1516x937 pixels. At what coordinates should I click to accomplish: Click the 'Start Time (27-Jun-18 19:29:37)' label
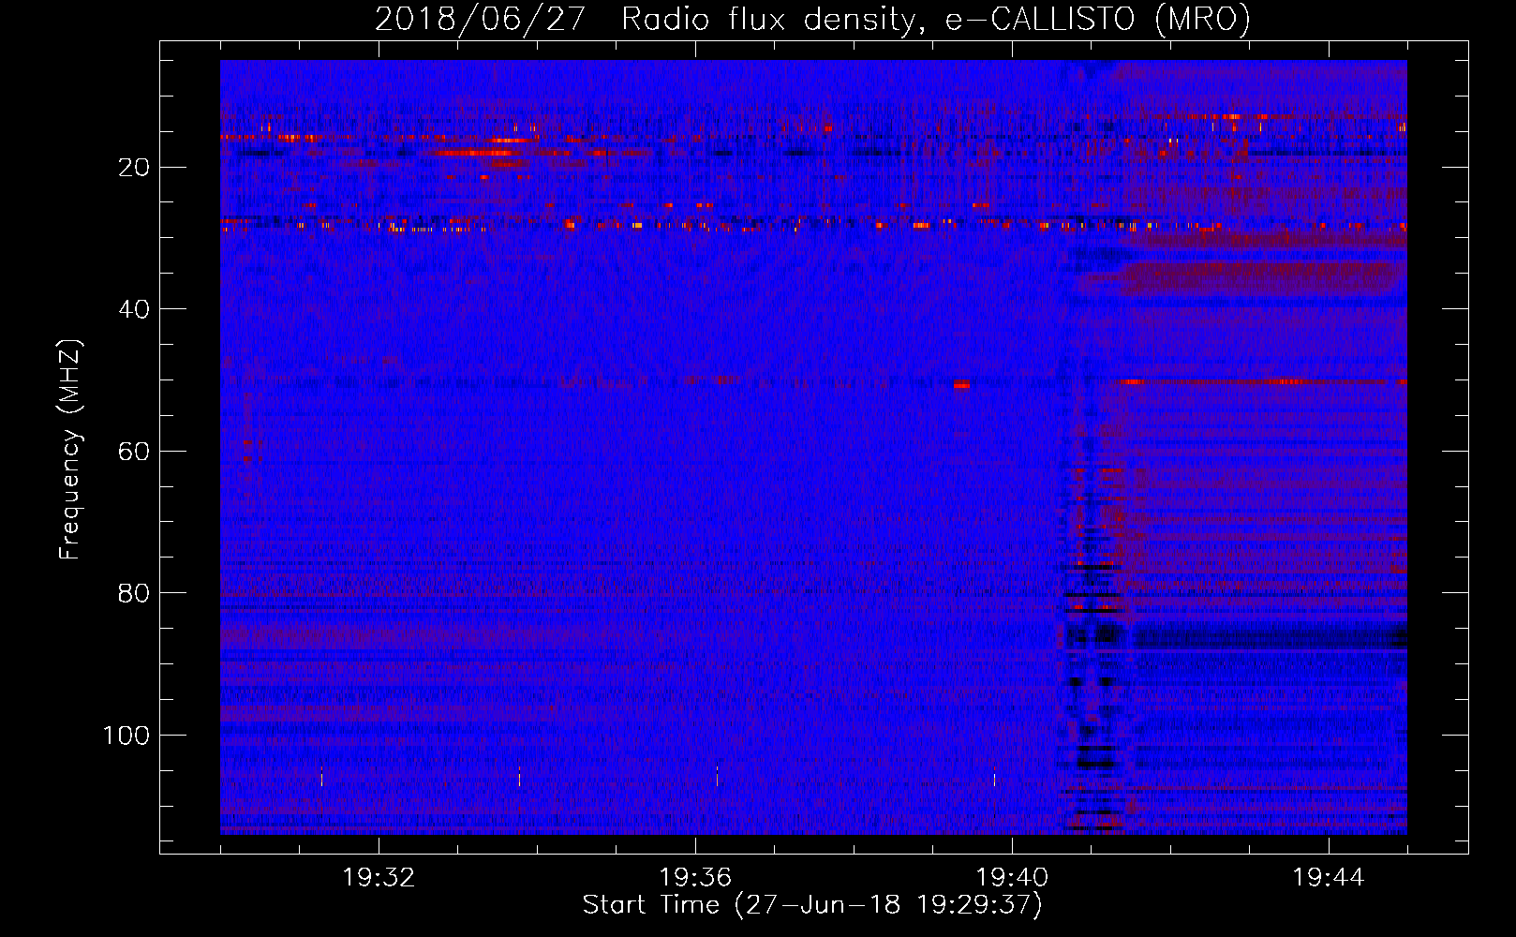[812, 905]
